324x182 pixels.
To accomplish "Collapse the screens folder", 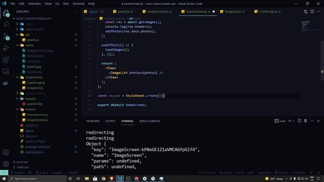I will (x=17, y=109).
